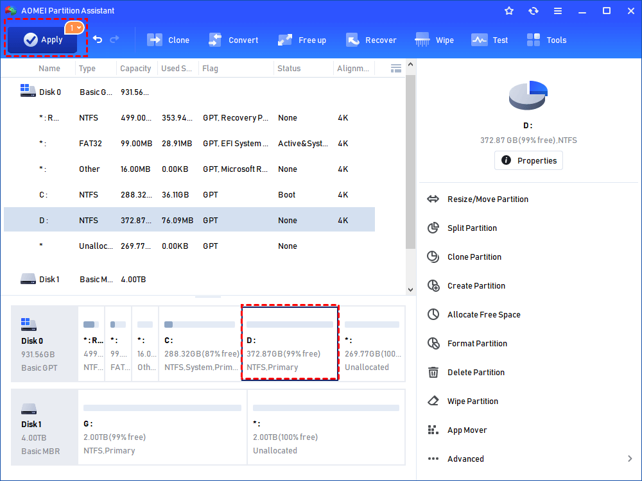Image resolution: width=642 pixels, height=481 pixels.
Task: Select the Disk 0 row in list
Action: tap(189, 92)
